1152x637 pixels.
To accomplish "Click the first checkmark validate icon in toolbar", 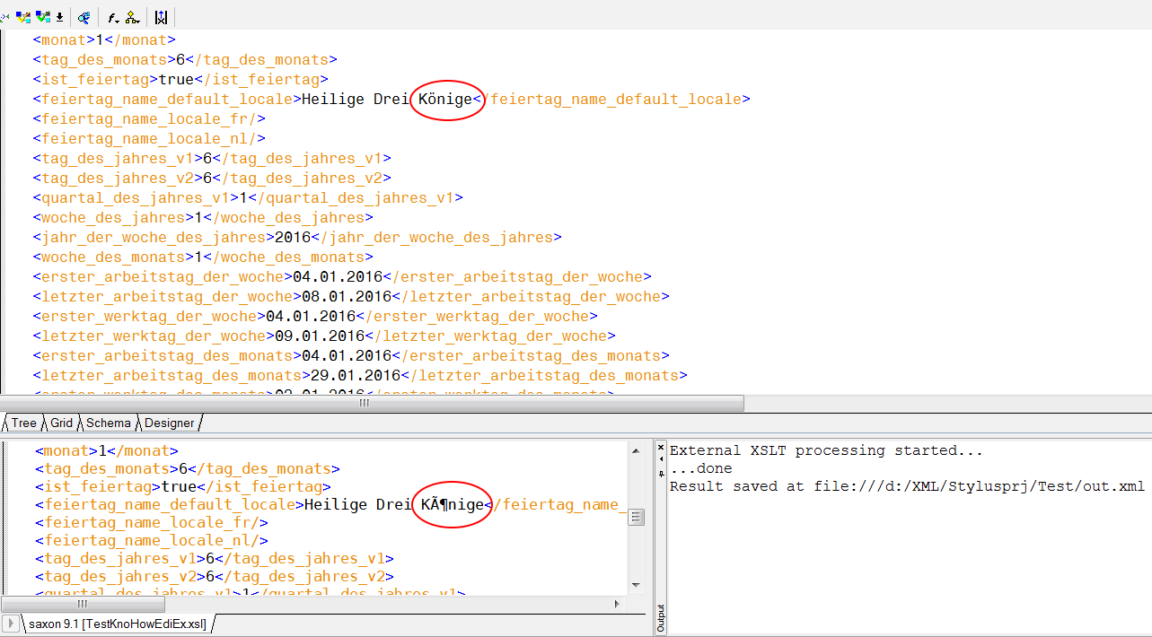I will (23, 17).
